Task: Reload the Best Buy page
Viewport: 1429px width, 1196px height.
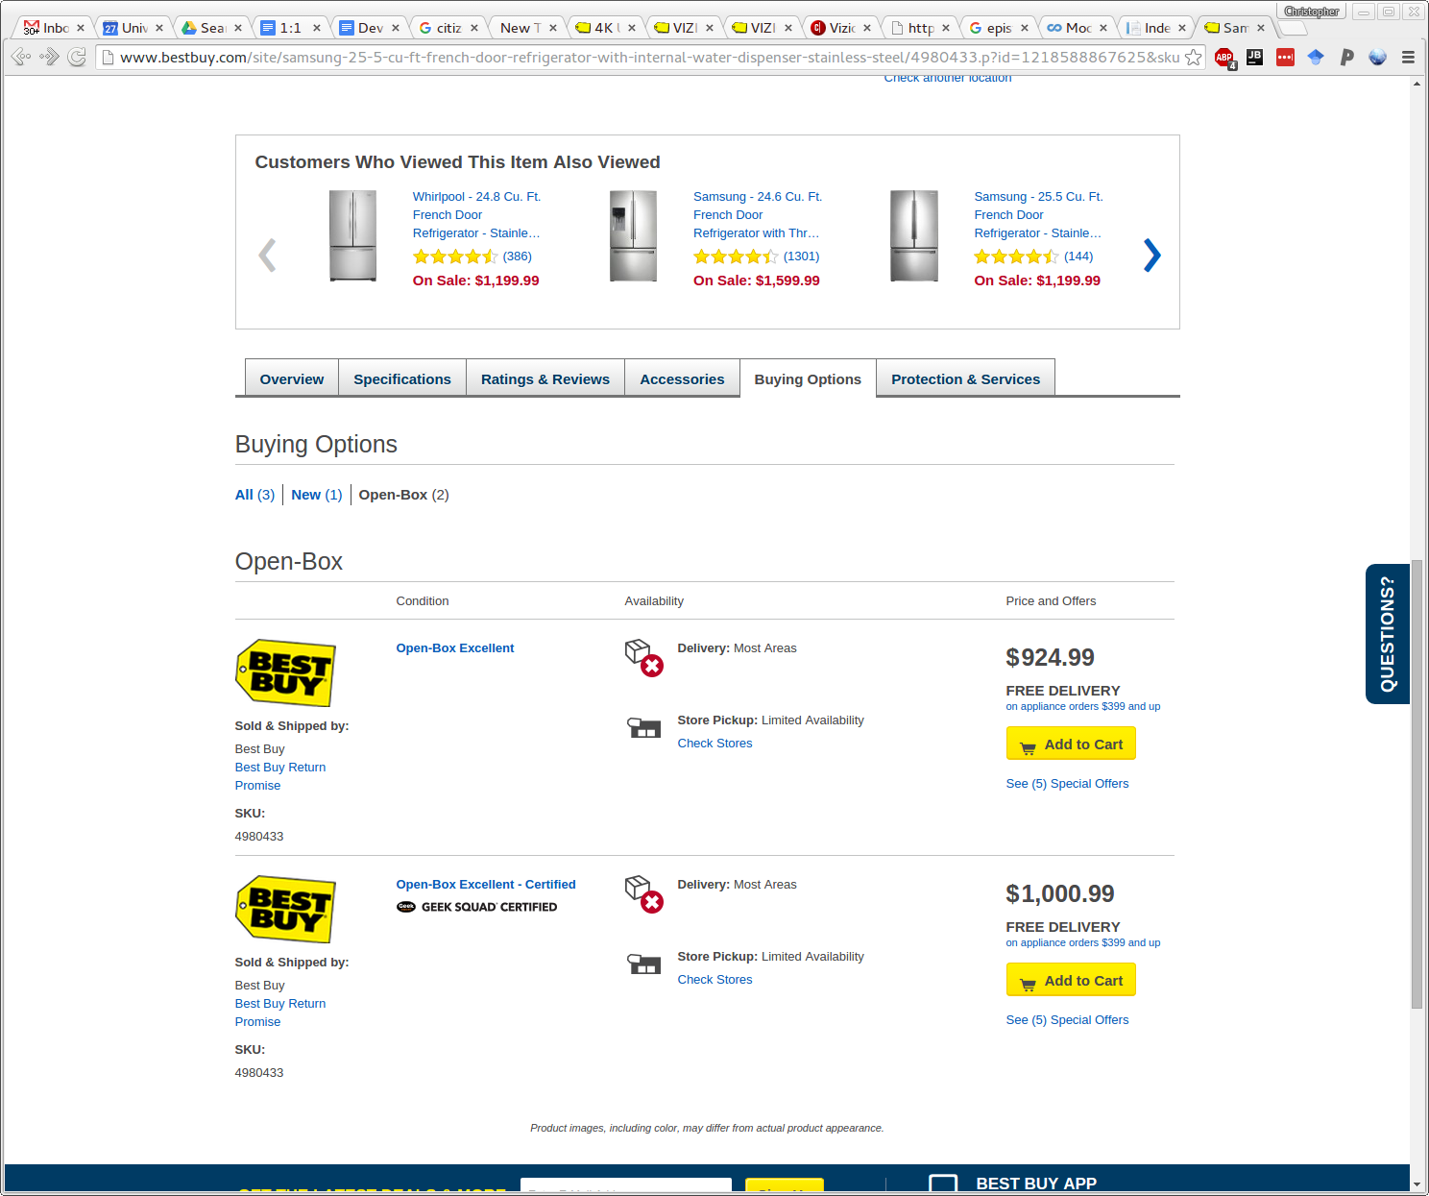Action: click(x=77, y=58)
